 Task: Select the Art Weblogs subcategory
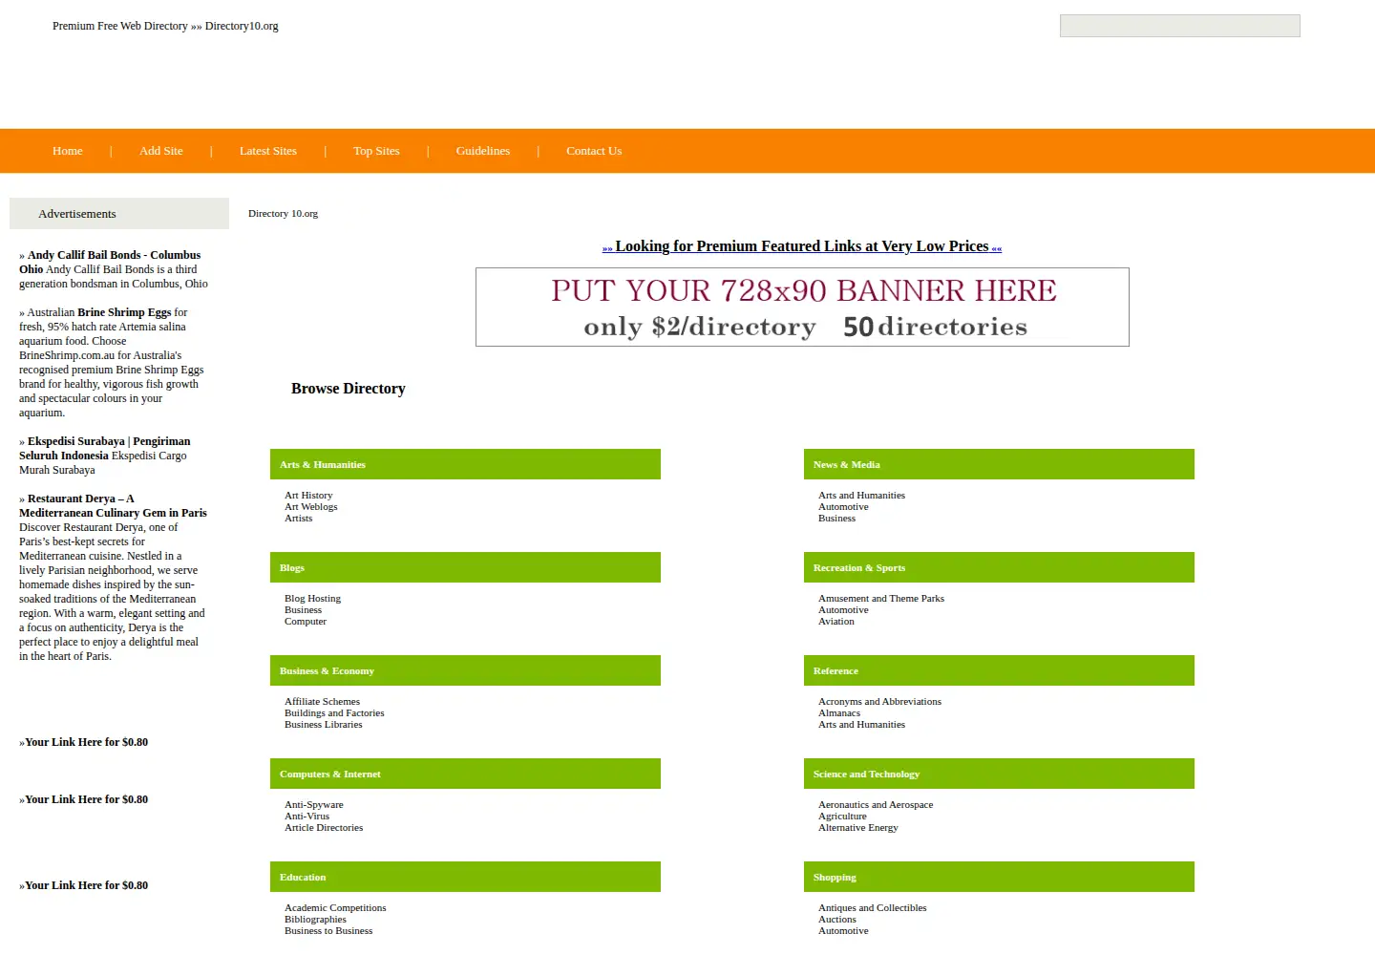point(311,507)
